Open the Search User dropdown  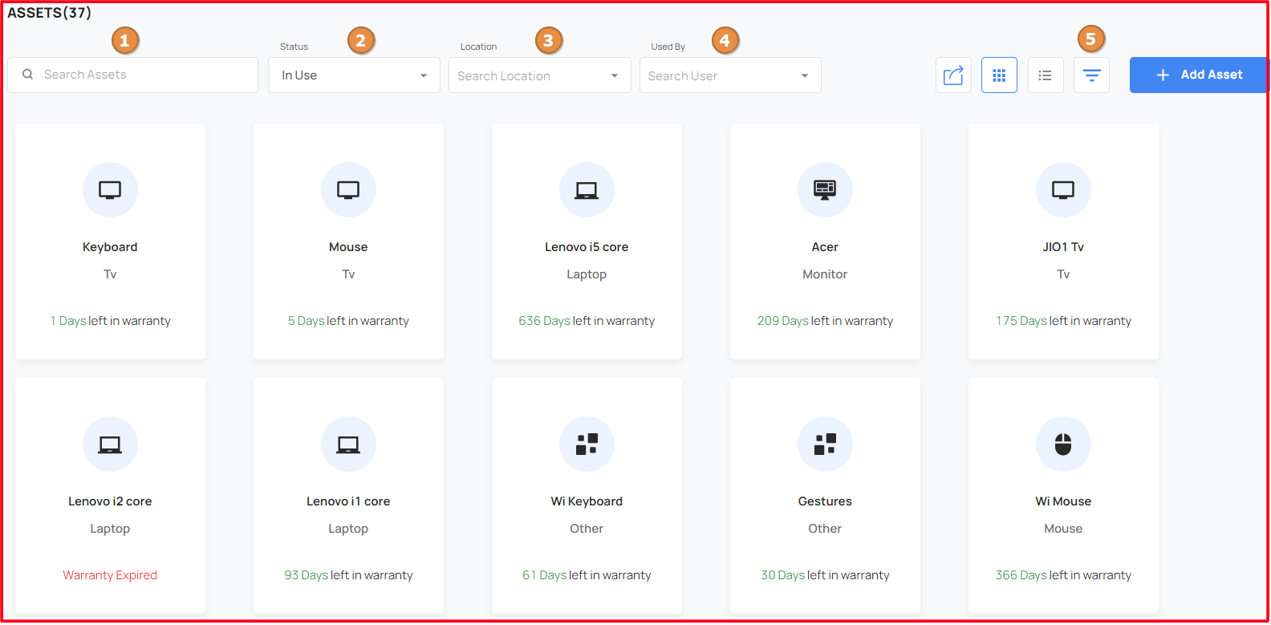pyautogui.click(x=730, y=75)
